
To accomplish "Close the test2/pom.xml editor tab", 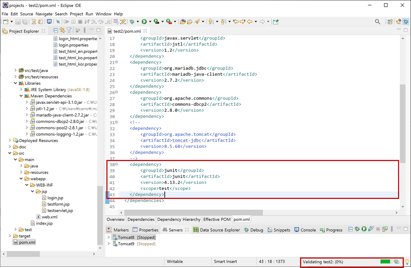I will (145, 31).
